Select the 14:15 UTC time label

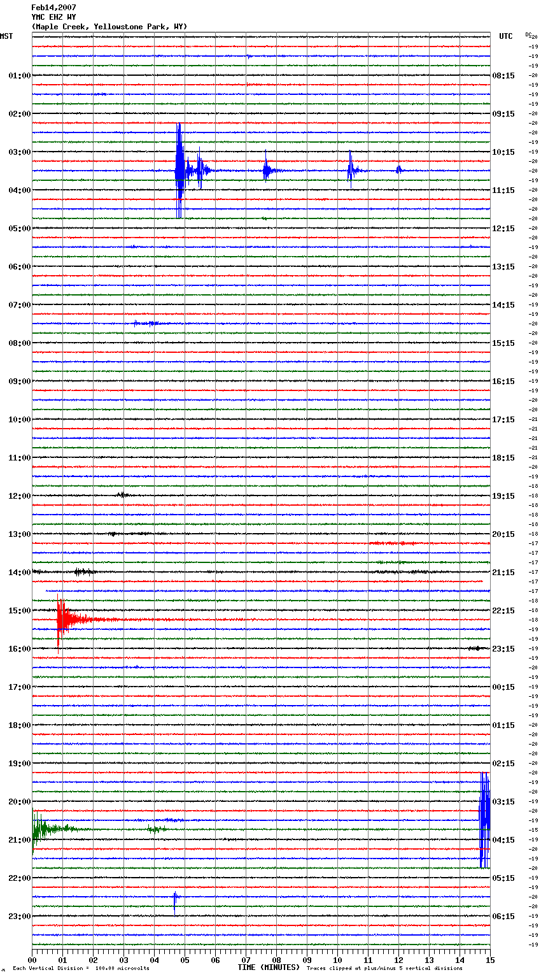coord(503,305)
